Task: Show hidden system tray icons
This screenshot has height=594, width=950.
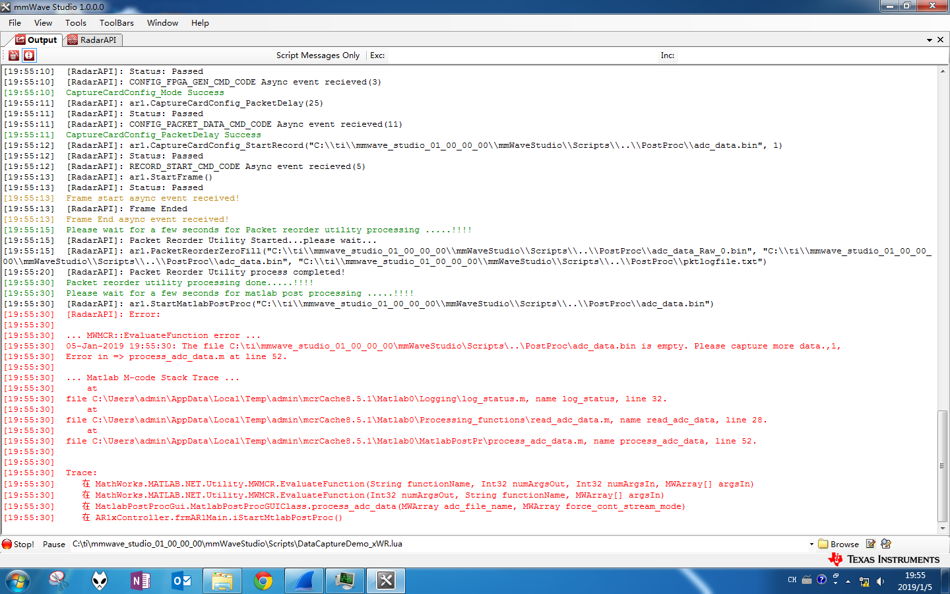Action: click(x=848, y=581)
